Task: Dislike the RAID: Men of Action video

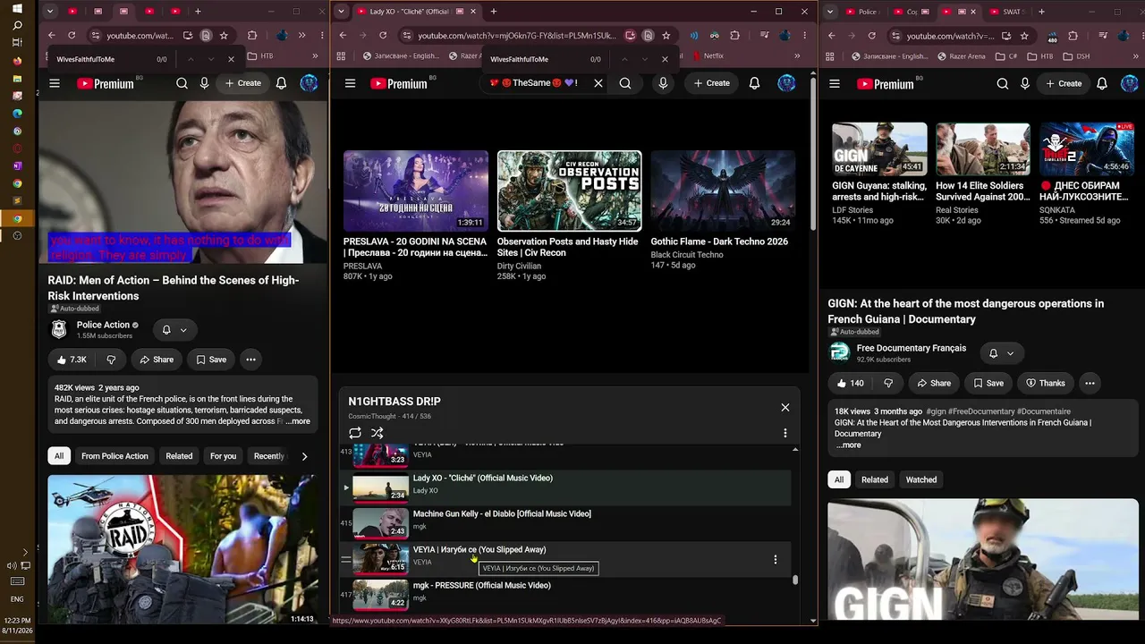Action: [111, 360]
